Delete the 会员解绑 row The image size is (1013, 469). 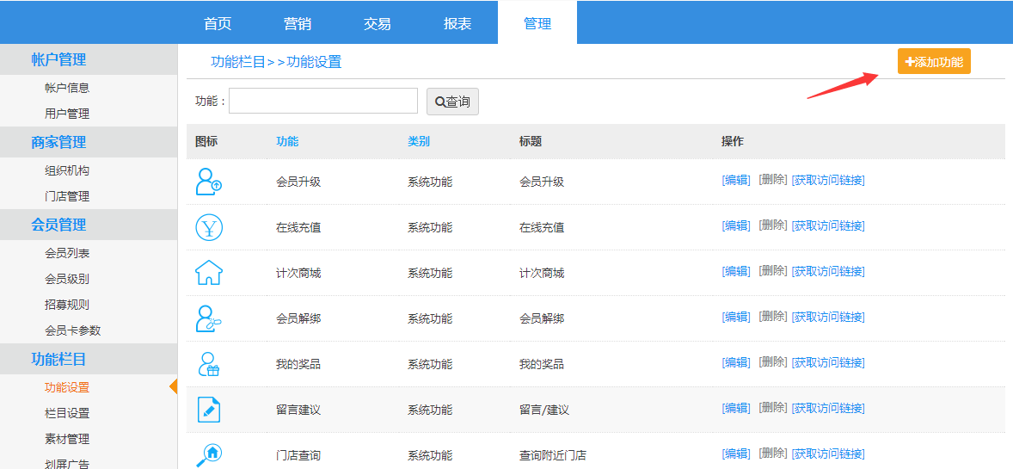pos(773,317)
